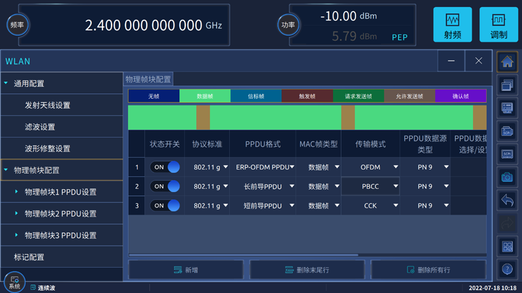Minimize the WLAN panel
This screenshot has width=522, height=293.
click(x=451, y=61)
